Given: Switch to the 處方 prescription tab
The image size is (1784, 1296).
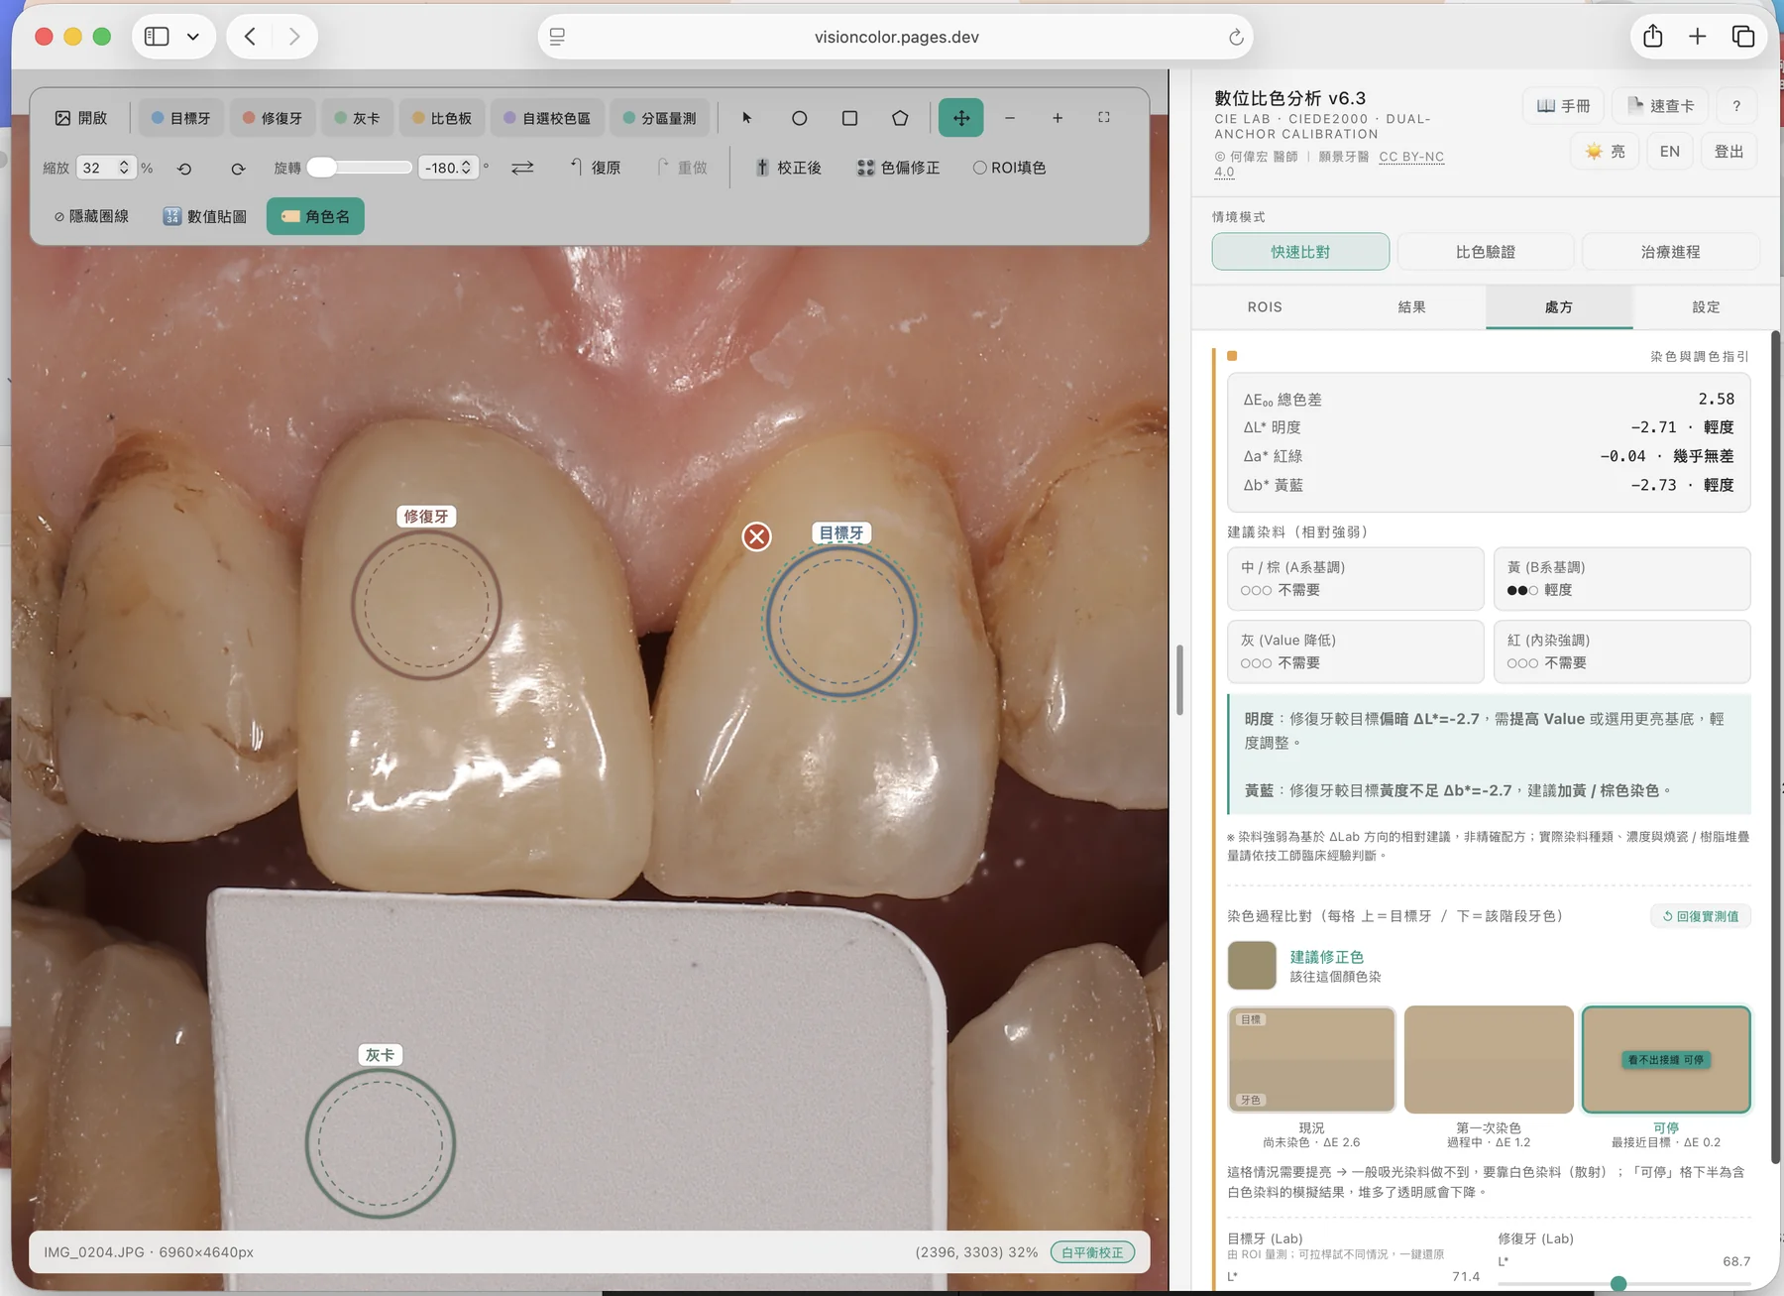Looking at the screenshot, I should (x=1559, y=307).
